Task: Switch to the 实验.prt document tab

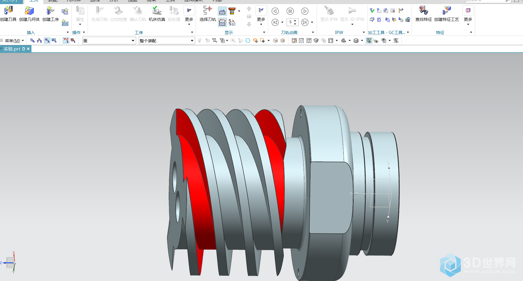Action: point(12,49)
